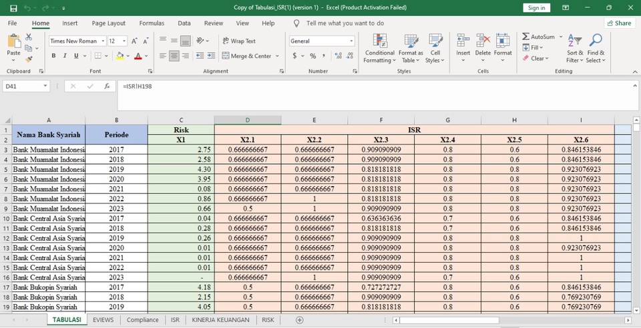Viewport: 641px width, 328px height.
Task: Apply the yellow fill color bucket
Action: [x=120, y=56]
